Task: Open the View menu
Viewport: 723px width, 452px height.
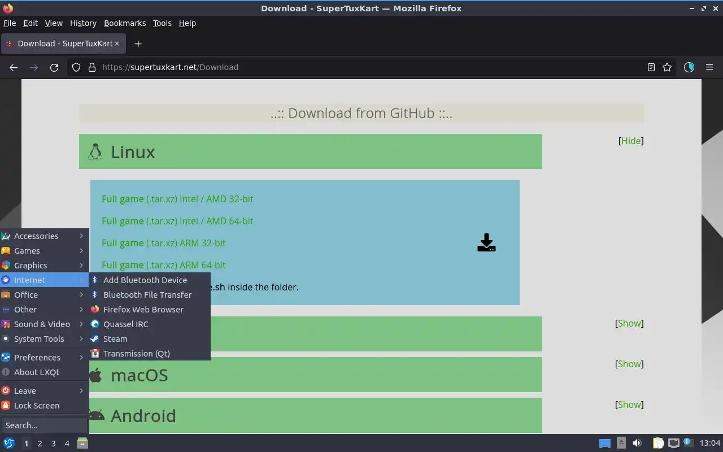Action: pyautogui.click(x=54, y=23)
